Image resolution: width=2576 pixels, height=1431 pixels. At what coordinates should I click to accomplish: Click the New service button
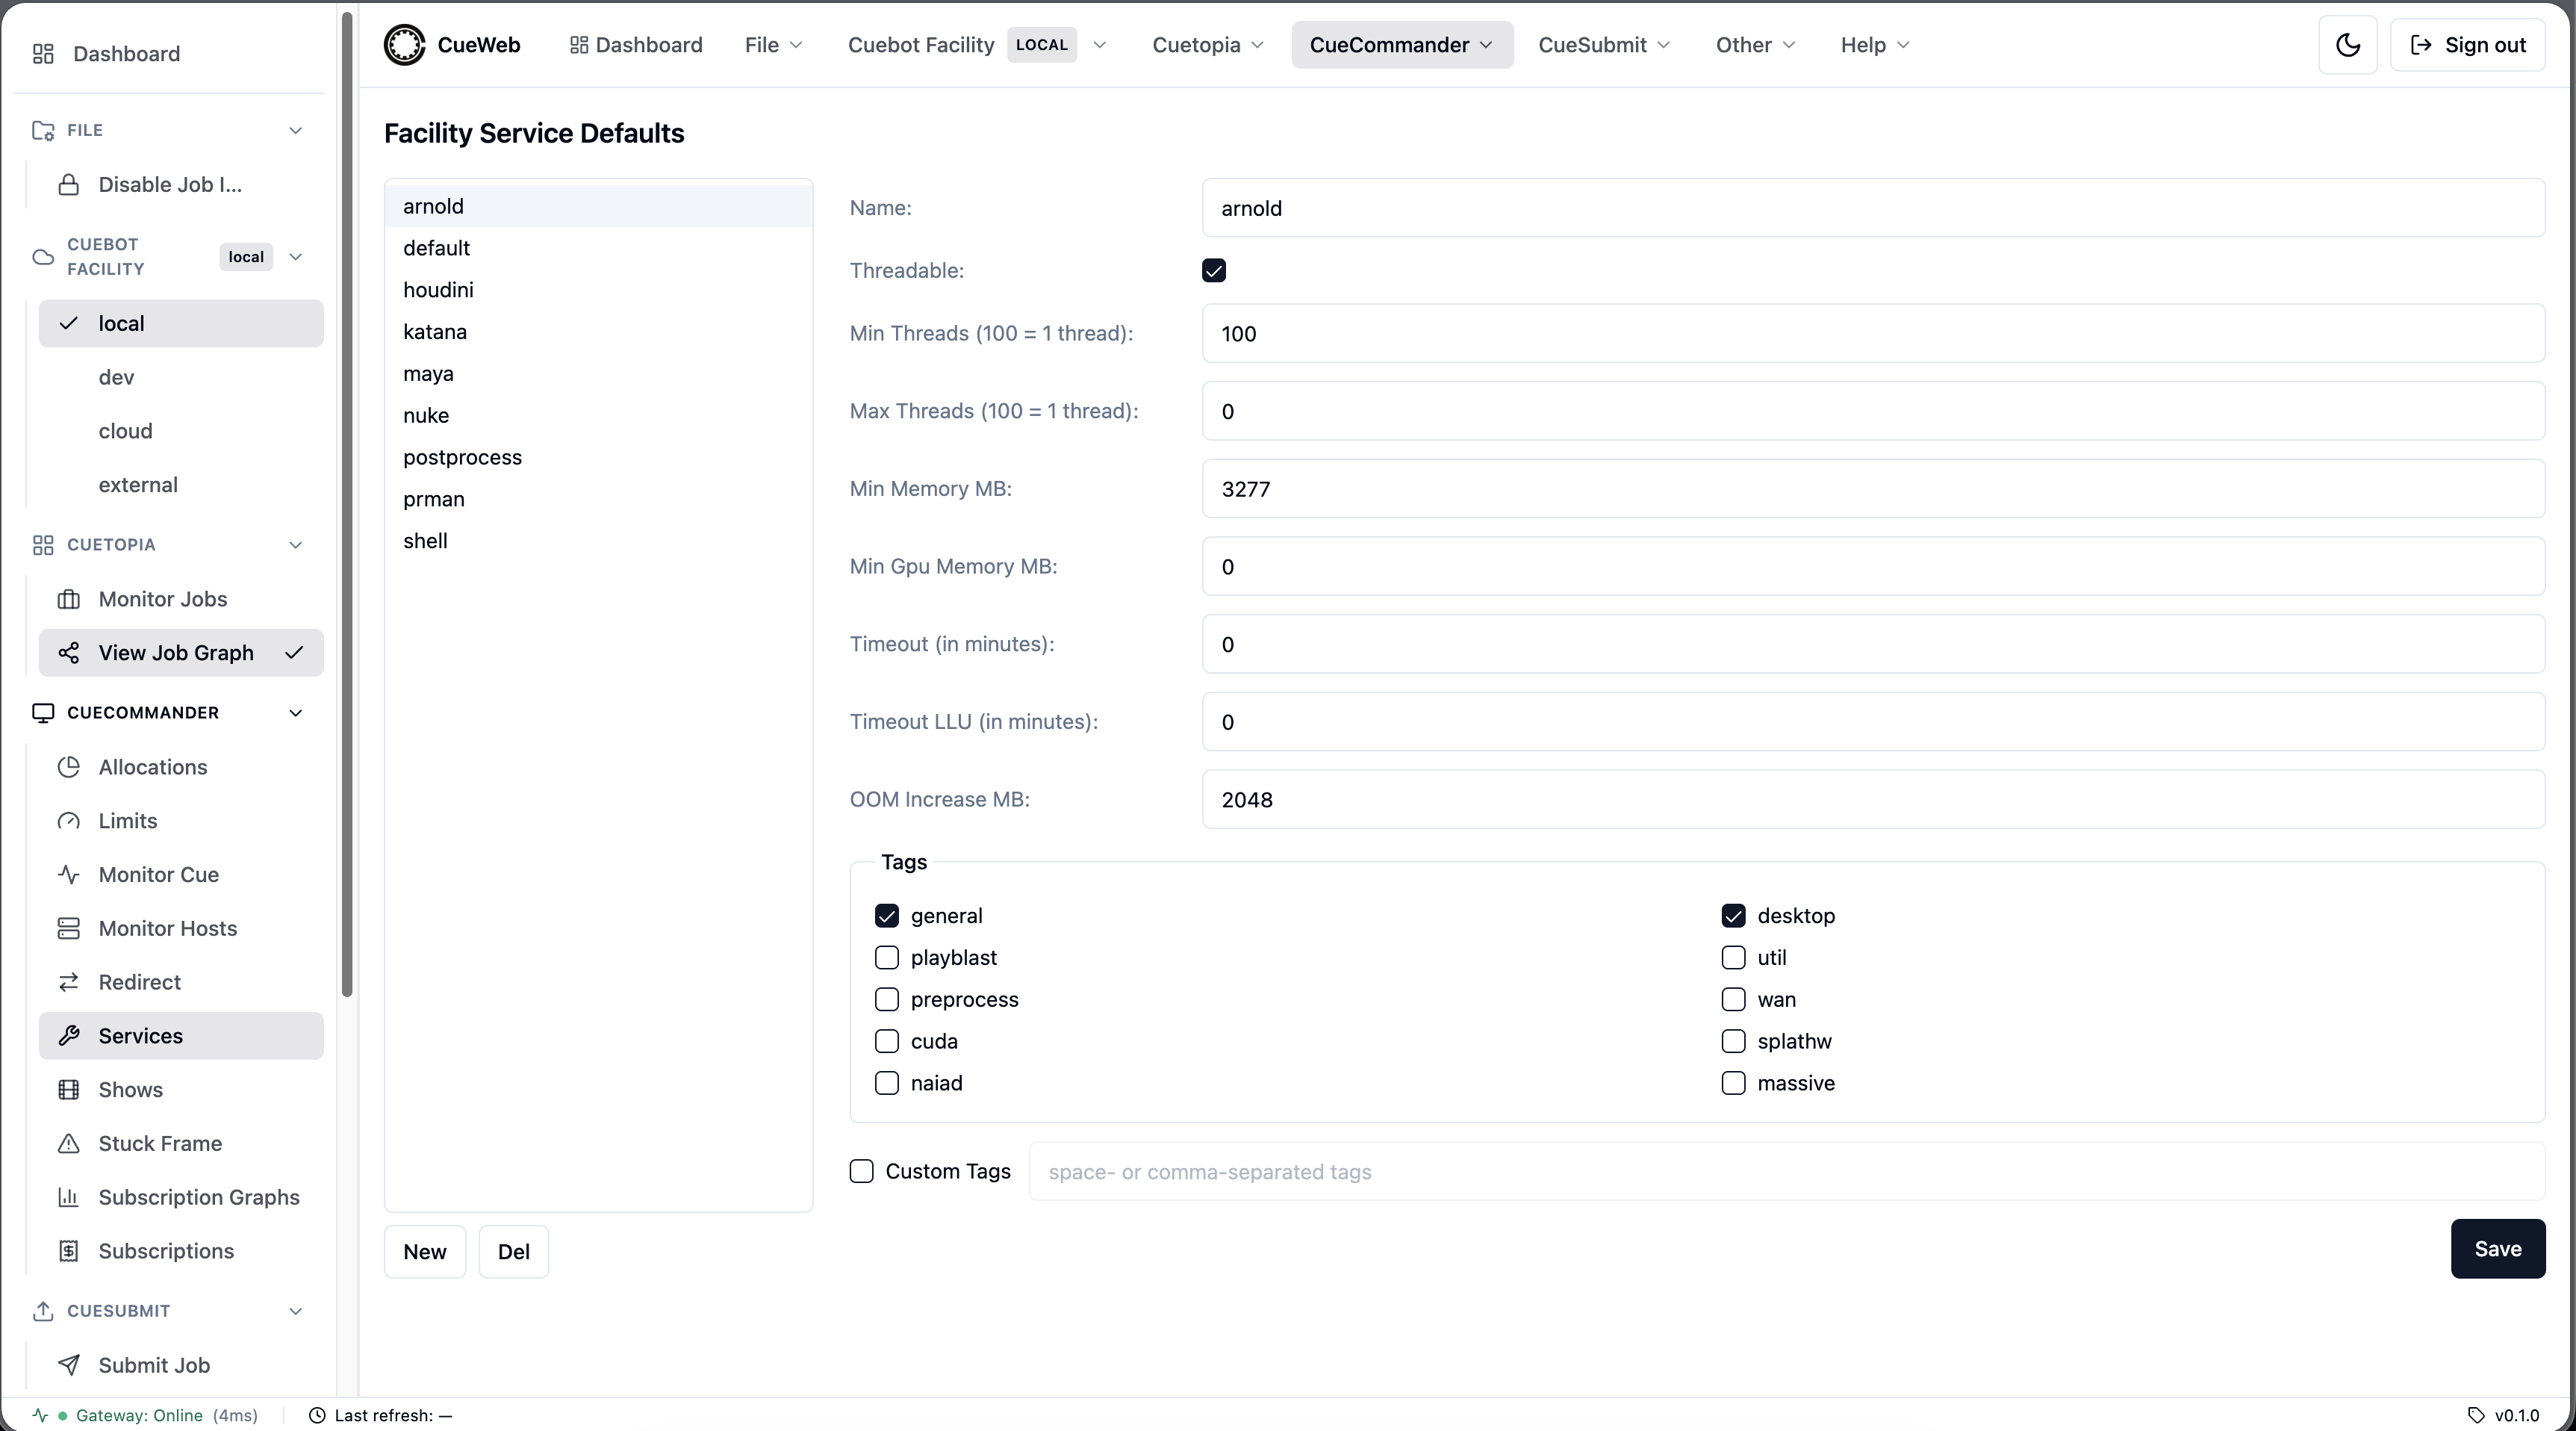point(425,1252)
